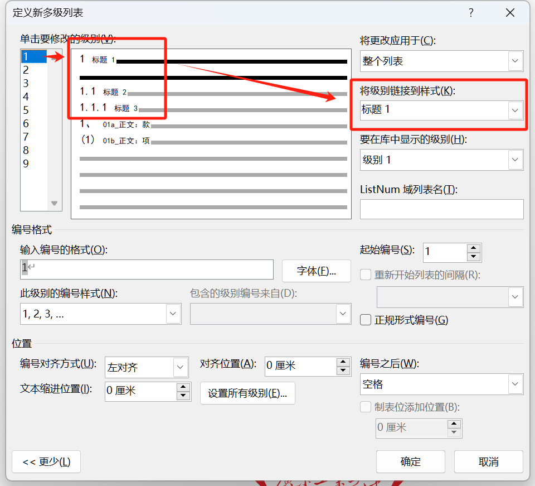Decrease 对齐位置 with its down arrow
535x486 pixels.
(343, 370)
